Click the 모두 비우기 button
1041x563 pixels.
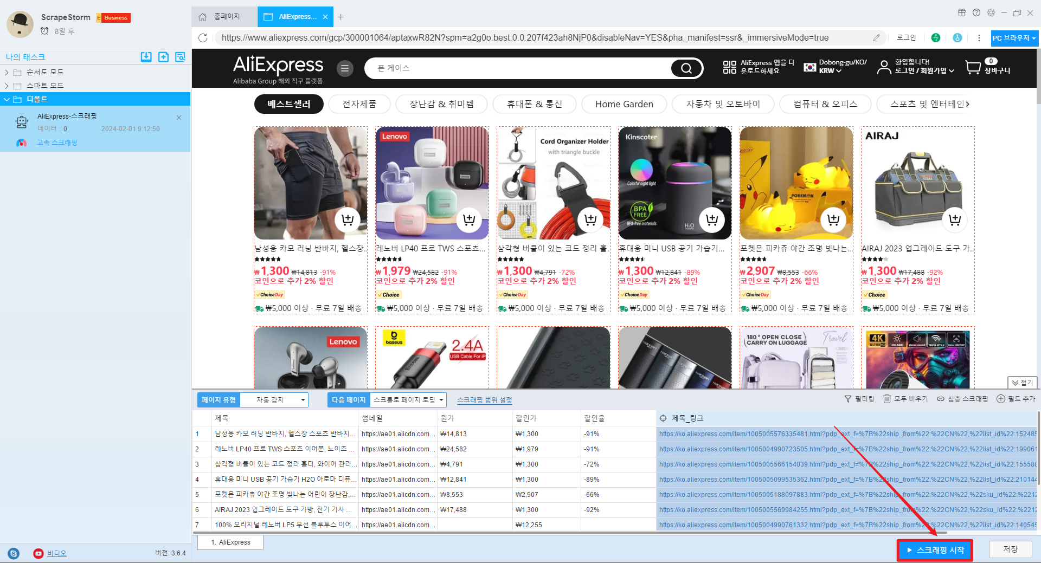905,399
